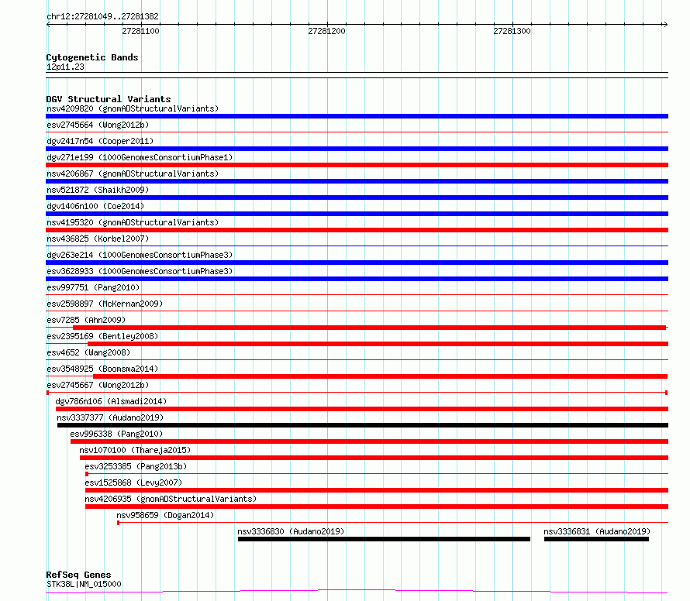
Task: Select the RefSeq Genes track heading
Action: (78, 575)
